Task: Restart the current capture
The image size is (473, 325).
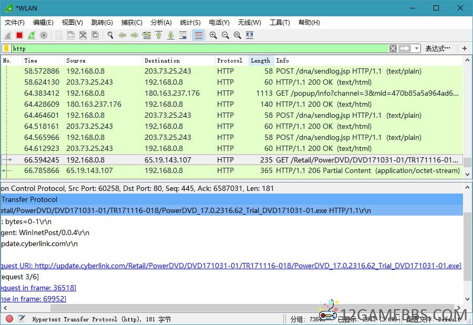Action: [32, 35]
